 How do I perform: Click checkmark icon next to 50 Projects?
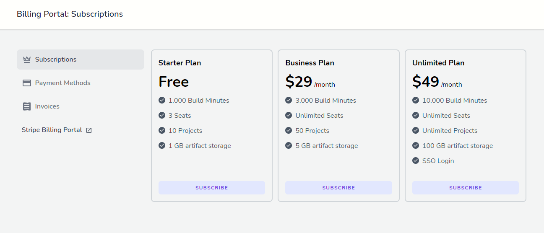(289, 130)
